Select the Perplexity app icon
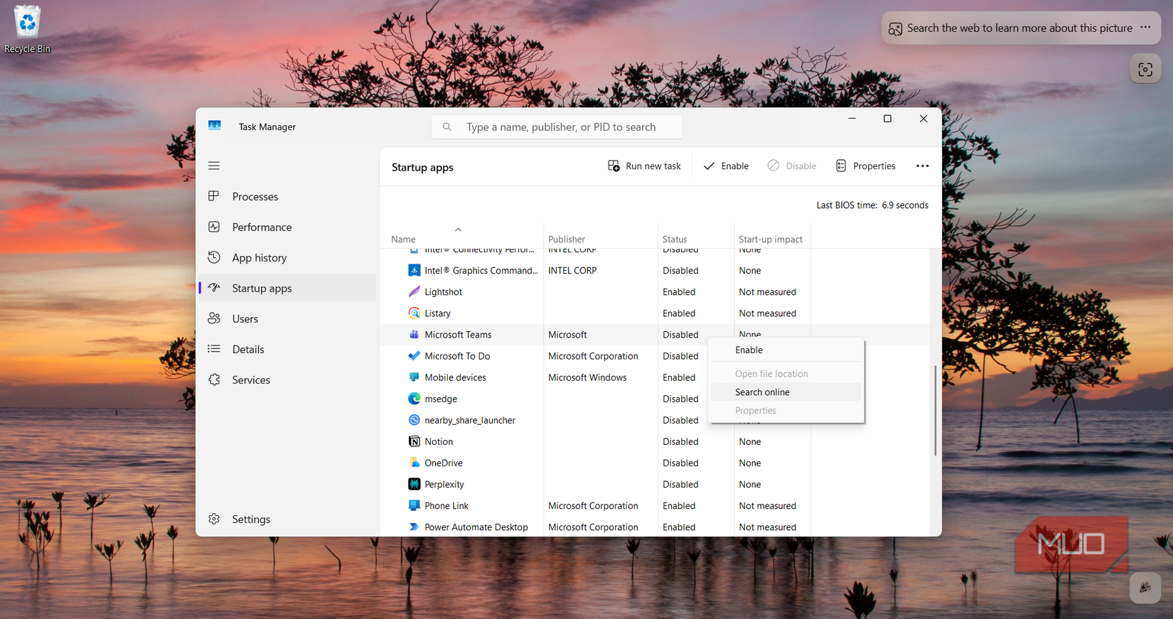The height and width of the screenshot is (619, 1173). (x=414, y=483)
